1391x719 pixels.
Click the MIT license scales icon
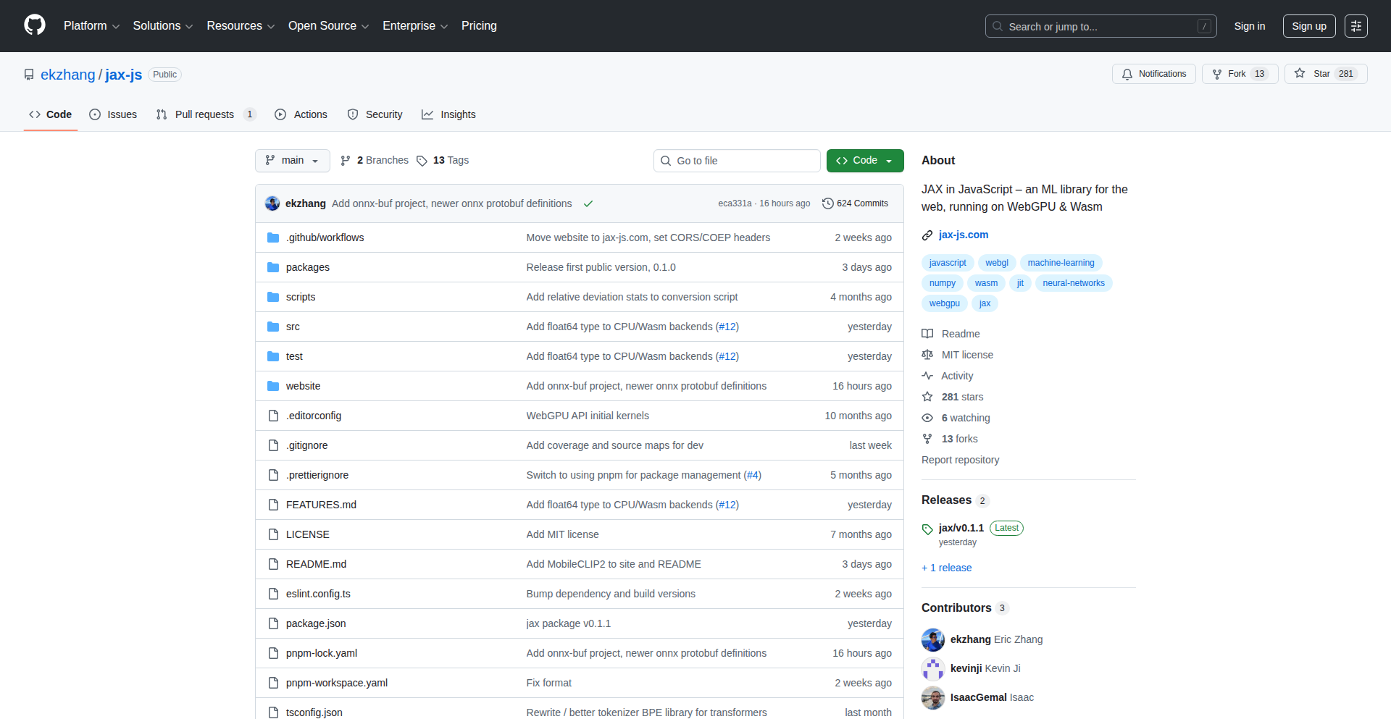(x=928, y=355)
